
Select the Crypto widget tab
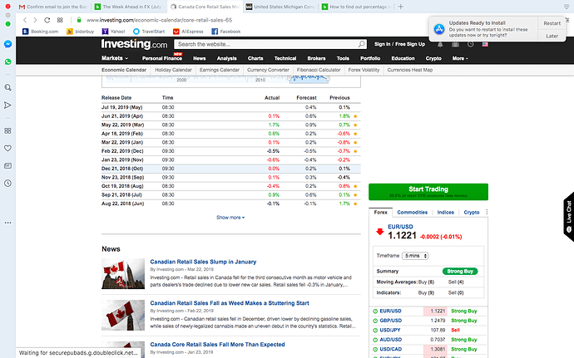tap(472, 212)
